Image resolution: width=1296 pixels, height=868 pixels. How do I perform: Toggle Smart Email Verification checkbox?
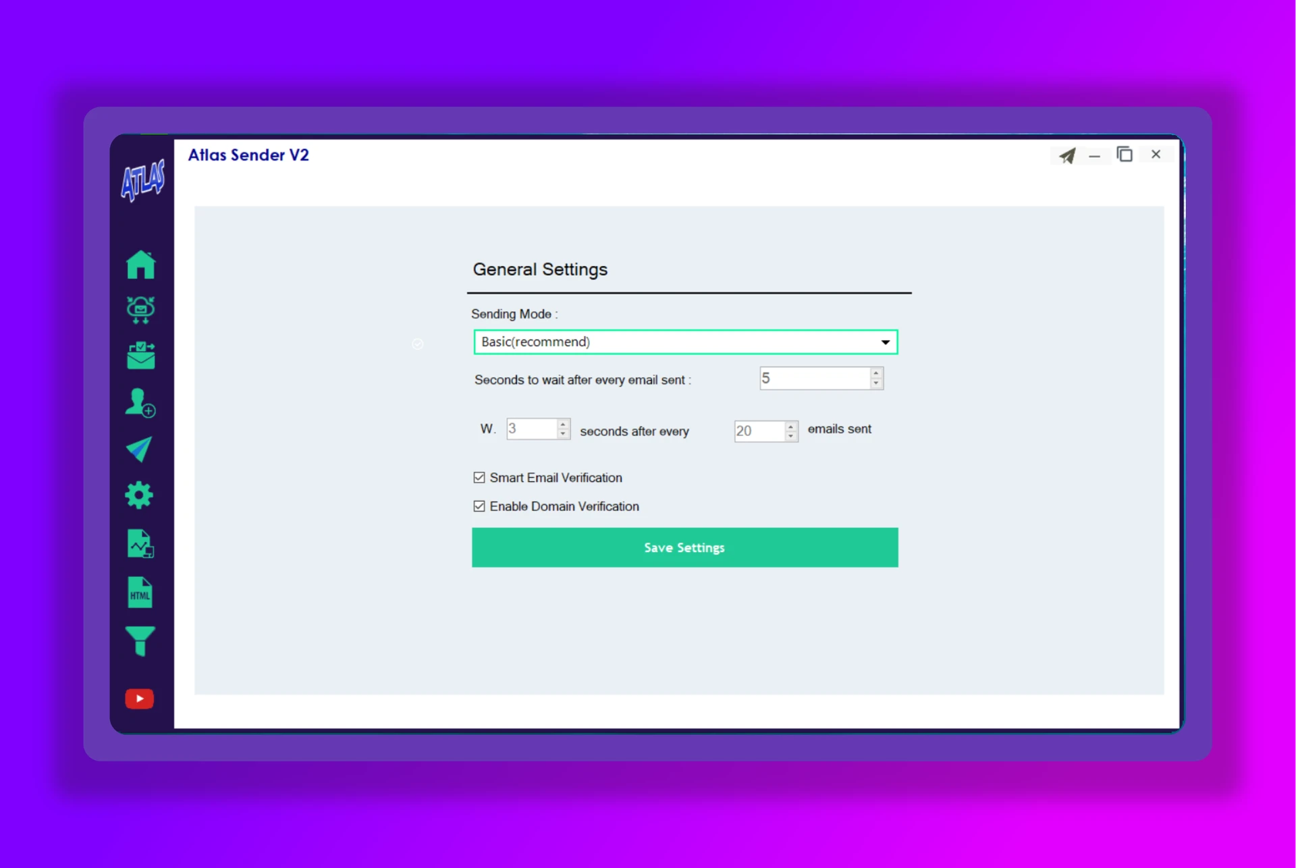click(479, 478)
